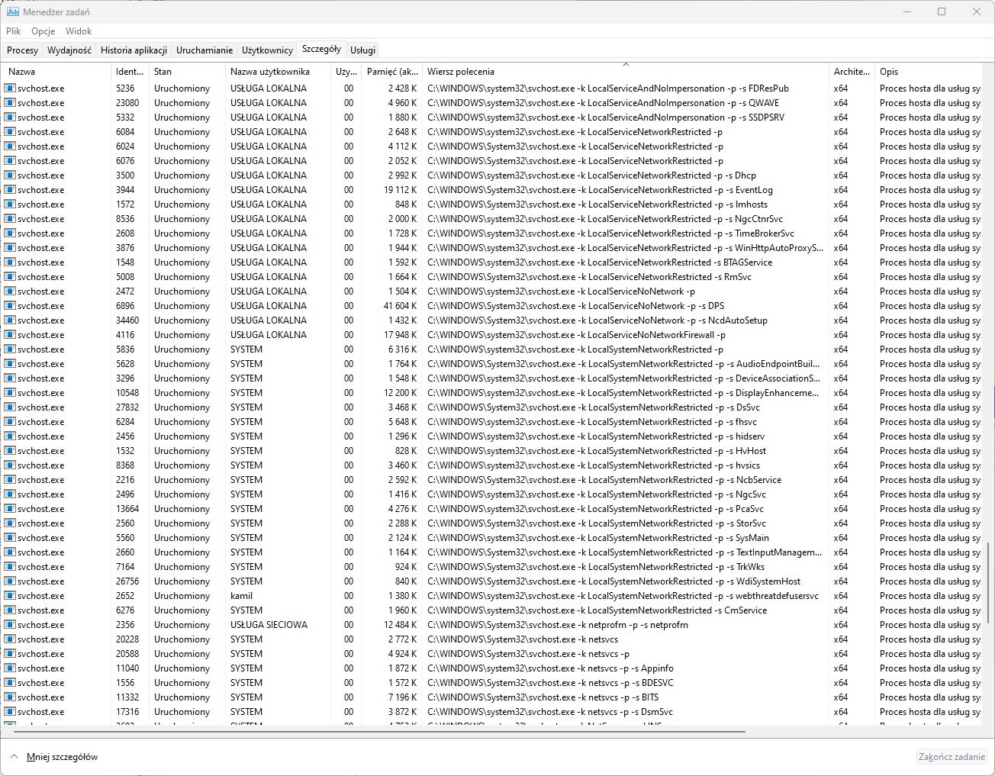Click the svchost.exe icon for PID 2652

[10, 596]
